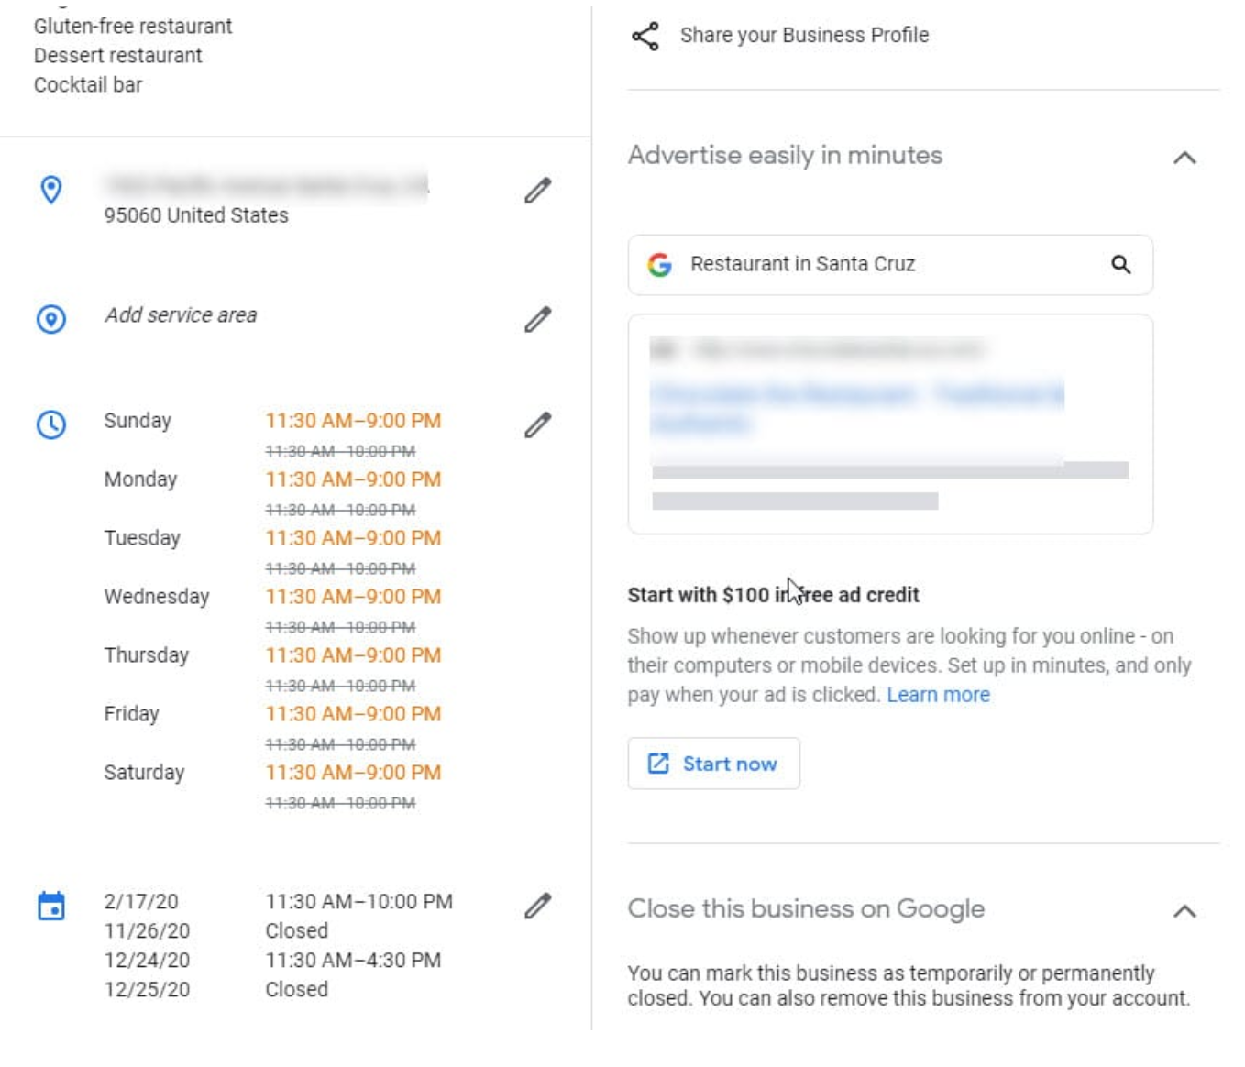Click the clock icon beside weekly hours

click(x=51, y=424)
